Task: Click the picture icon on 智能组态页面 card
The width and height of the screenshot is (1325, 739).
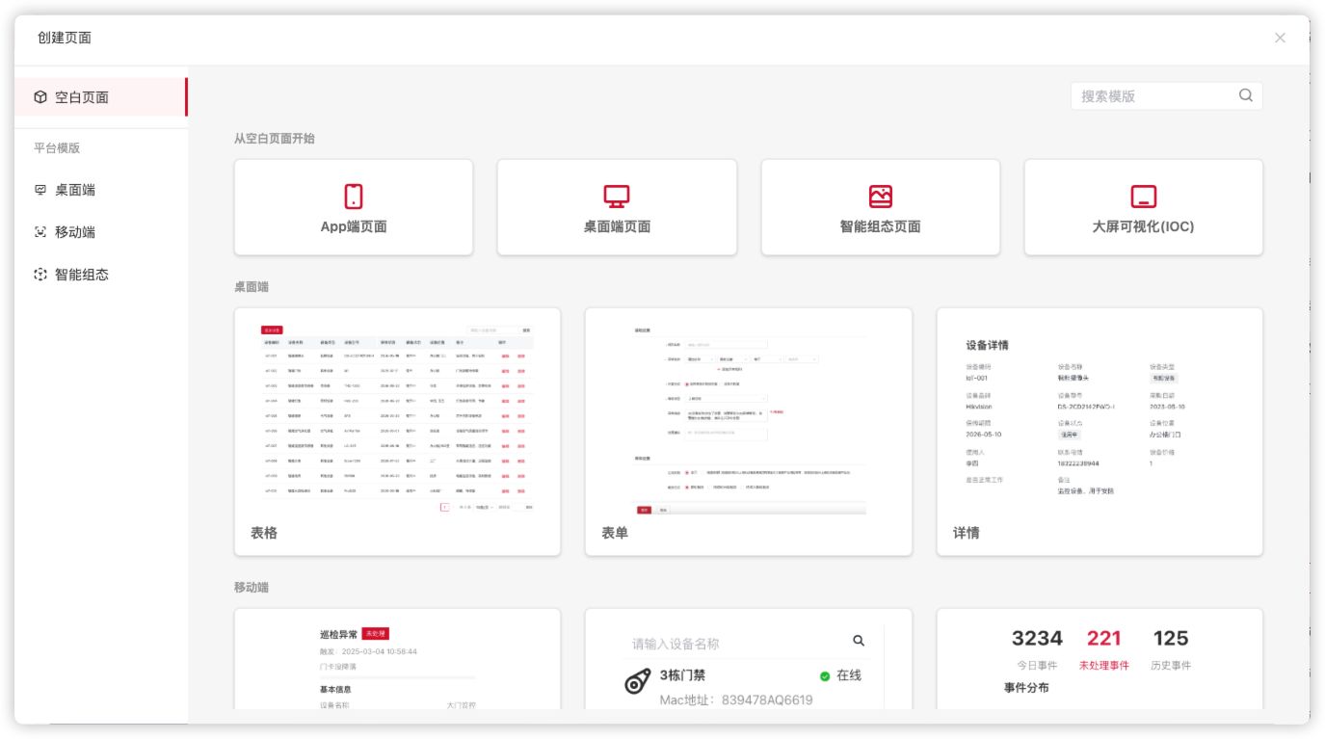Action: coord(880,196)
